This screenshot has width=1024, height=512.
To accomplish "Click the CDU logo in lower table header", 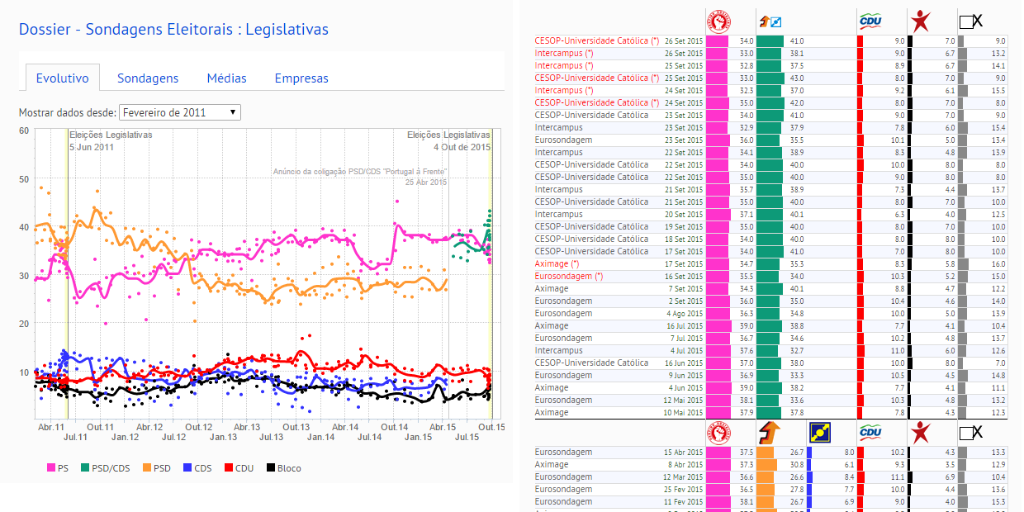I will click(870, 431).
